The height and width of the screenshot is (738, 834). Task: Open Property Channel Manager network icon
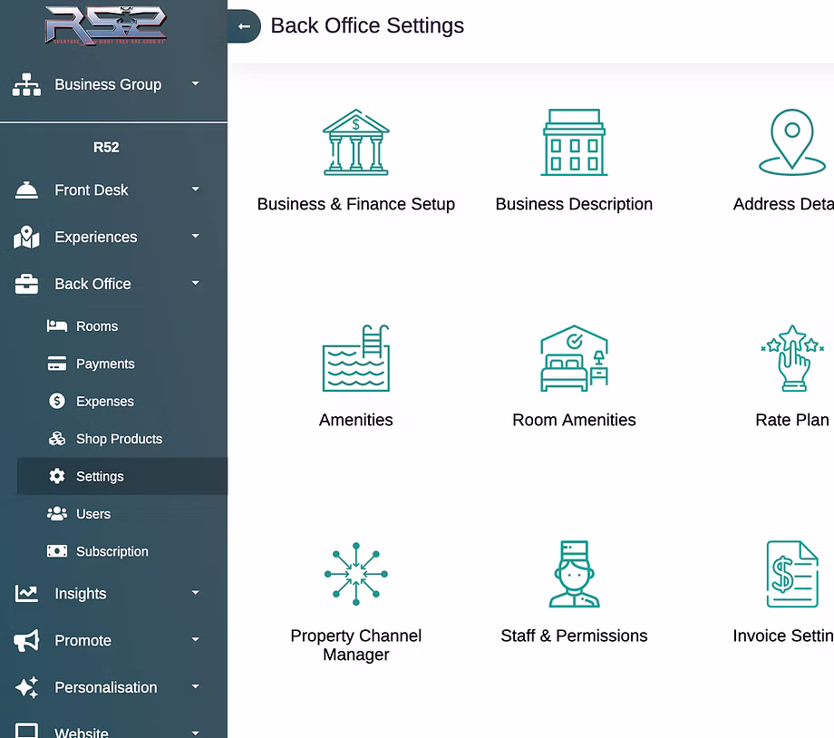click(355, 574)
